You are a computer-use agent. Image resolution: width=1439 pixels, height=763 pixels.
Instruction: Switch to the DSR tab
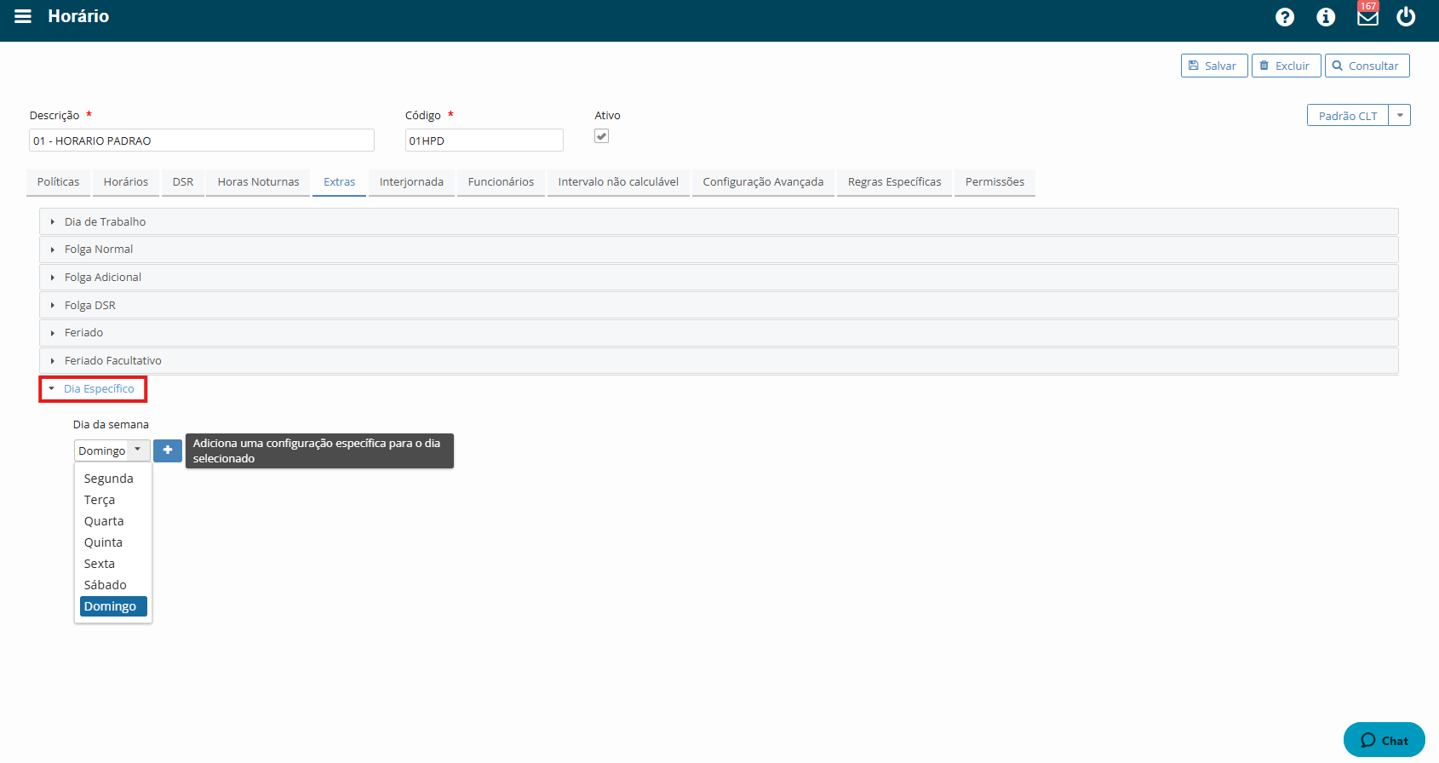click(183, 182)
